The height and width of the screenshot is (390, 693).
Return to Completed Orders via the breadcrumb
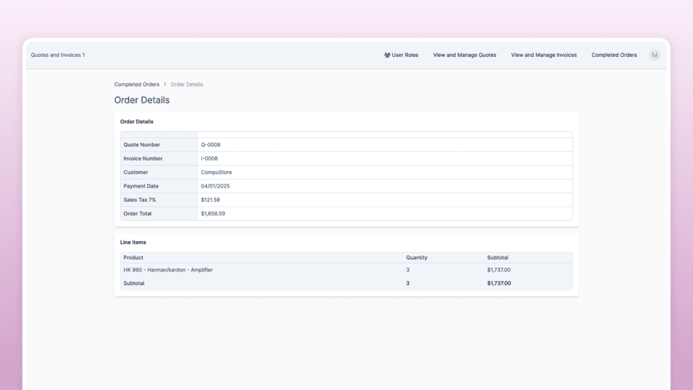point(137,85)
